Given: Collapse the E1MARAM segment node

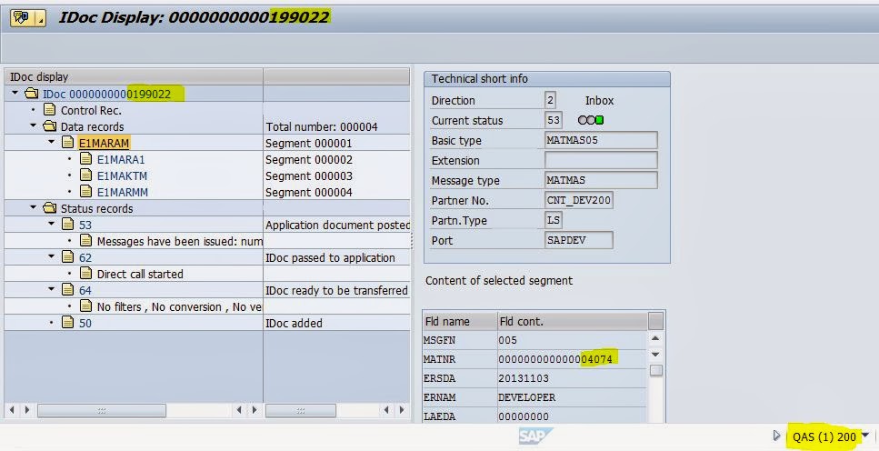Looking at the screenshot, I should point(52,143).
